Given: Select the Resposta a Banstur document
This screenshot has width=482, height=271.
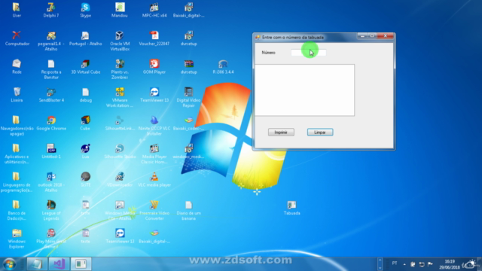Looking at the screenshot, I should 51,69.
